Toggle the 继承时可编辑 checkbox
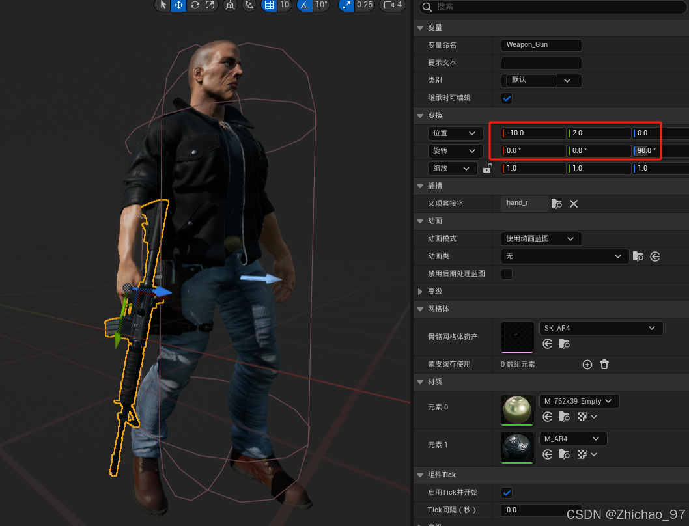The width and height of the screenshot is (689, 526). [507, 98]
